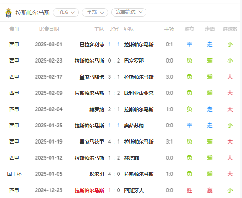Image resolution: width=242 pixels, height=198 pixels.
Task: Click the 拉斯帕尔马斯 team name in the header
Action: coord(32,13)
